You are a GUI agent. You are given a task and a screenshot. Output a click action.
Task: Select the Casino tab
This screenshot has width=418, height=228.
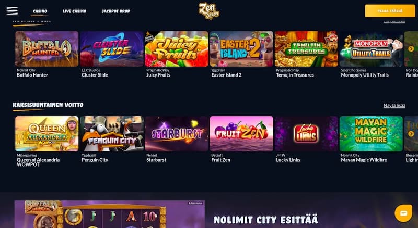[40, 11]
